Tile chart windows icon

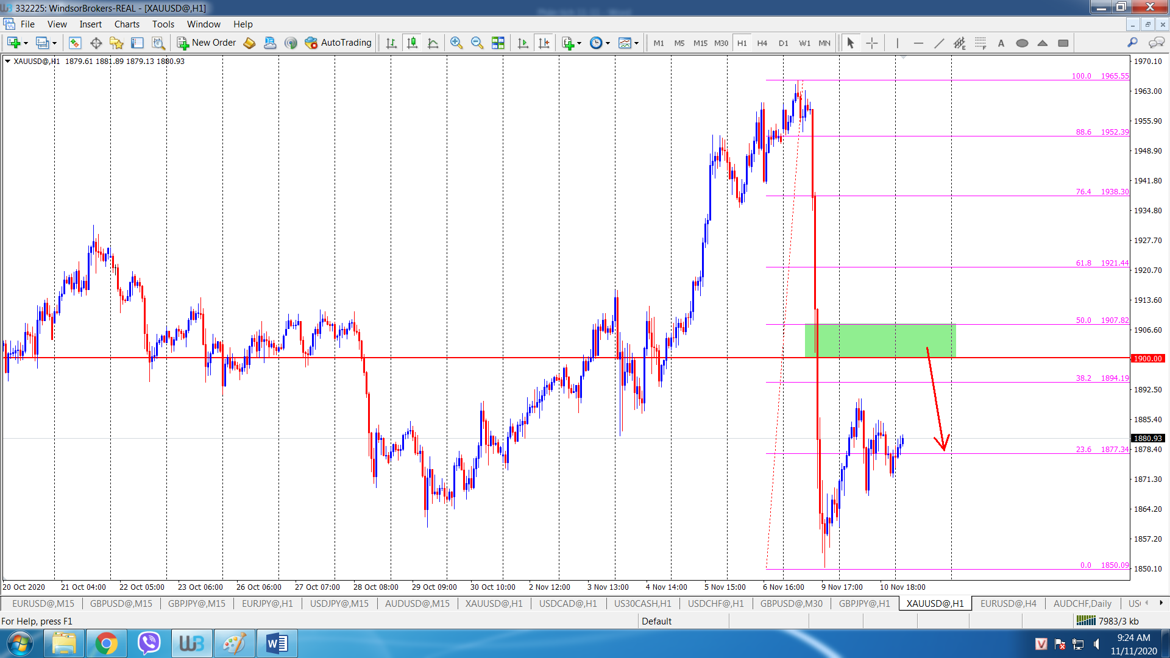[498, 43]
